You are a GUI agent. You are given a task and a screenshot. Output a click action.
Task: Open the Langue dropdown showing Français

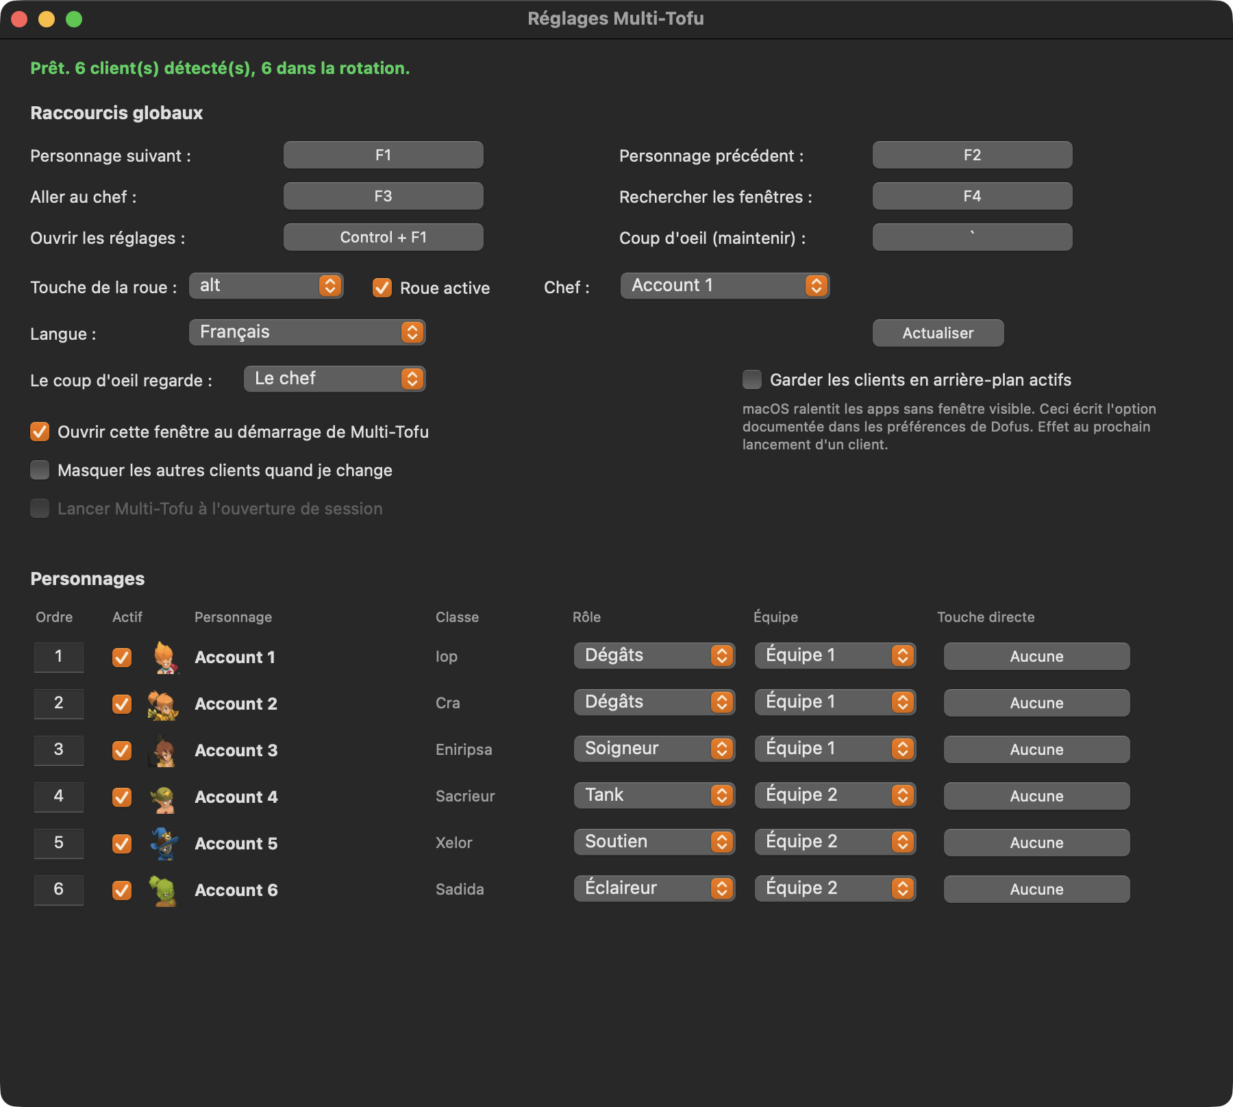pos(307,332)
